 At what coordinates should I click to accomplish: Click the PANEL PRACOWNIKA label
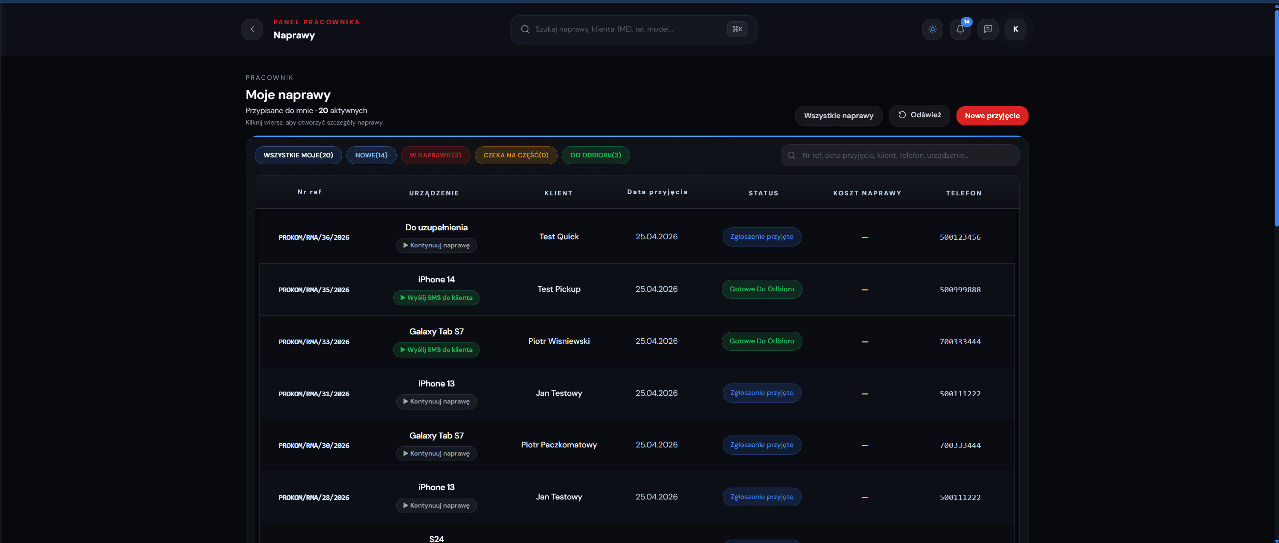[x=316, y=22]
